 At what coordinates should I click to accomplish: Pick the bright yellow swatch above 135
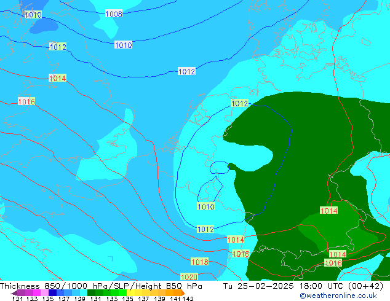click(x=130, y=293)
